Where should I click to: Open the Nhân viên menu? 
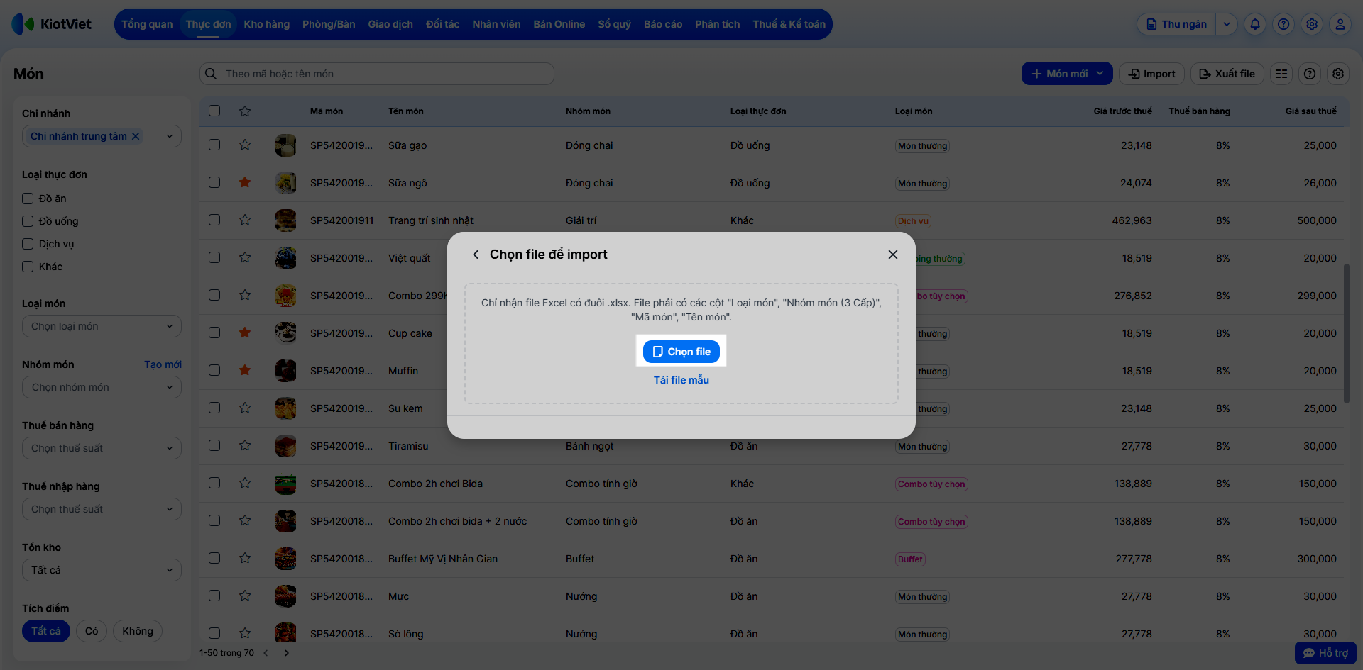496,24
